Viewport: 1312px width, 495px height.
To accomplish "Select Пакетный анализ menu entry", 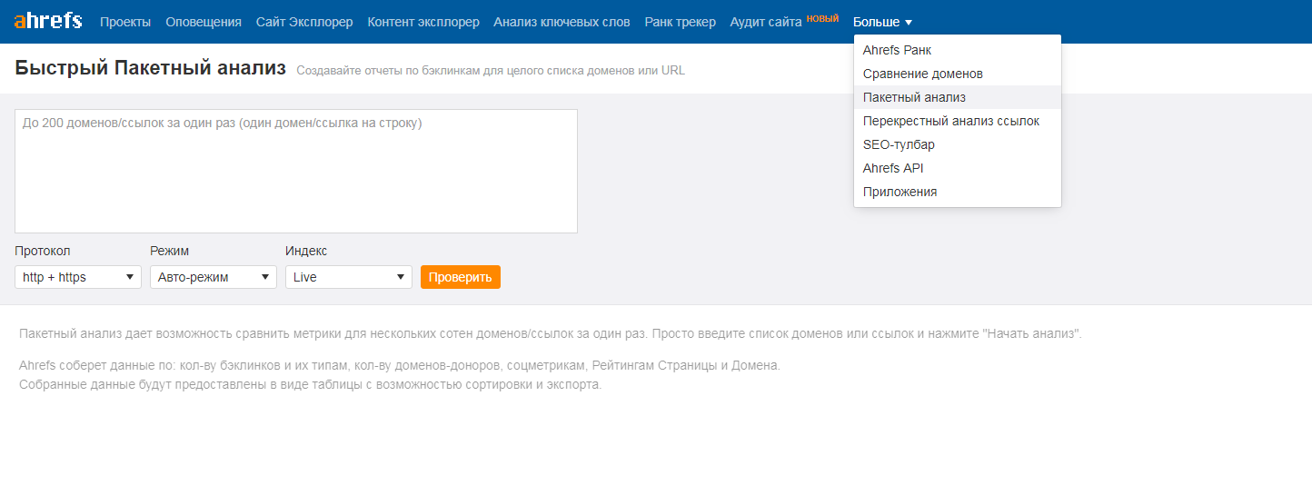I will pyautogui.click(x=958, y=97).
